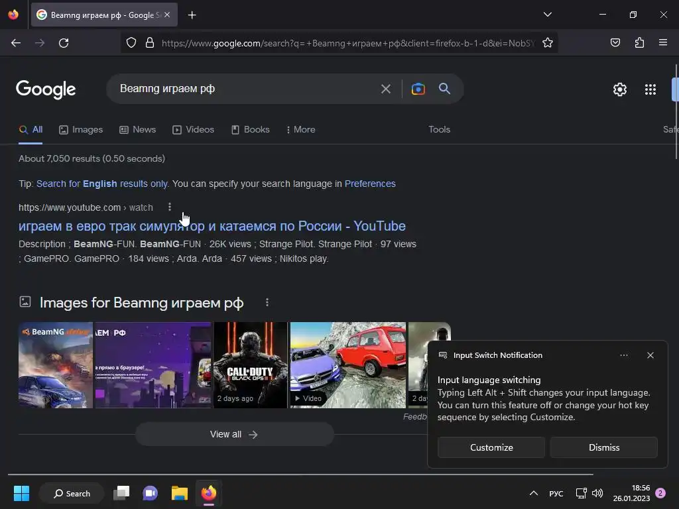Open the Call of Duty Black Ops thumbnail
This screenshot has width=679, height=509.
coord(250,365)
